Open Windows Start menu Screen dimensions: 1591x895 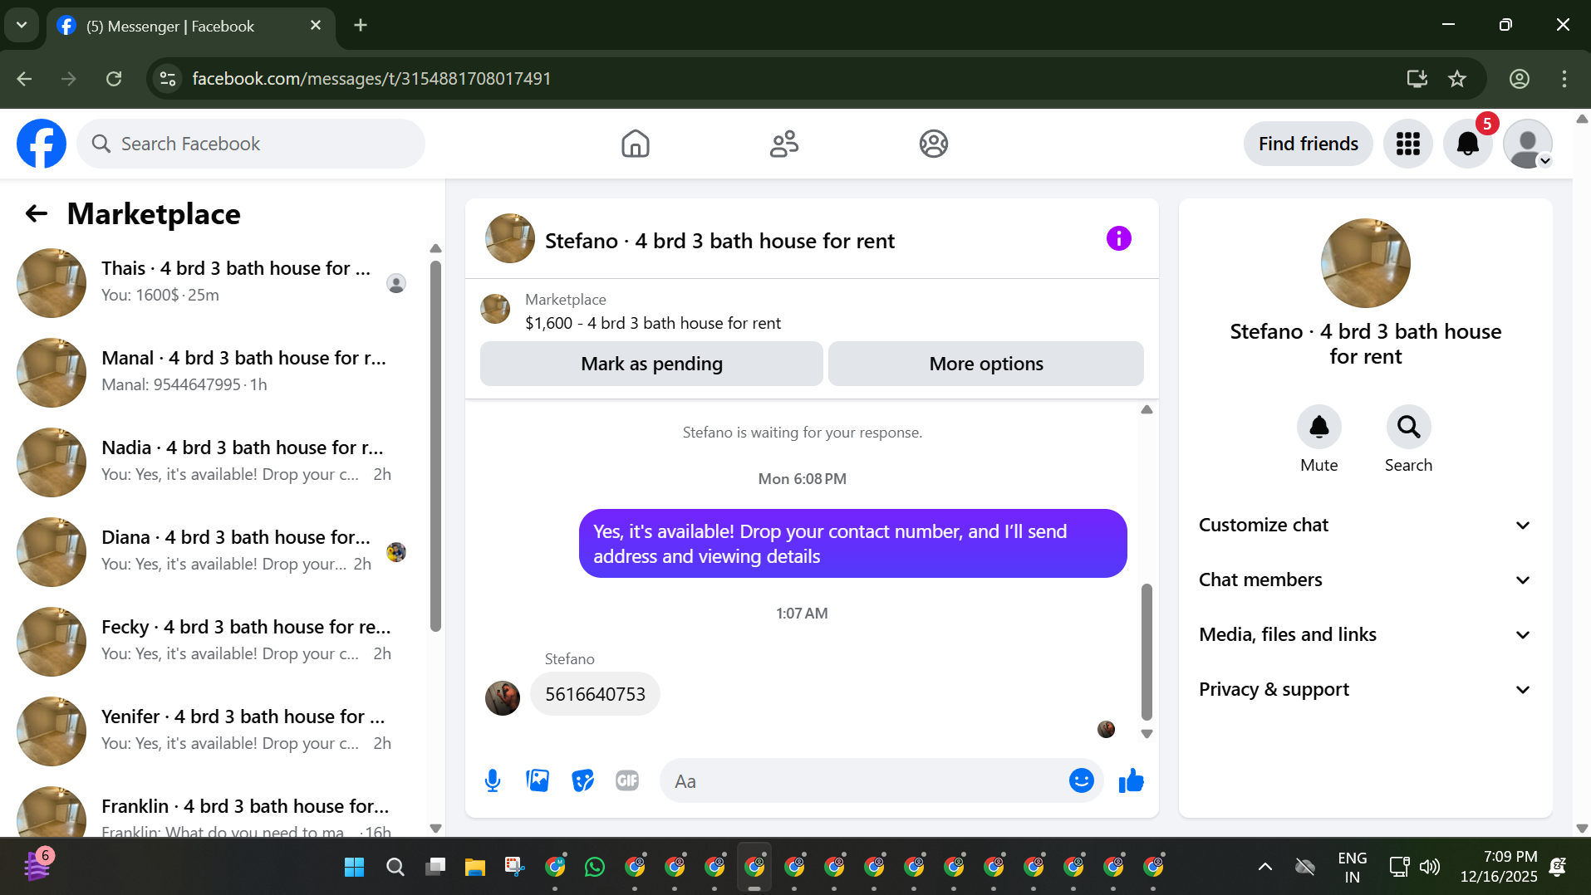355,868
